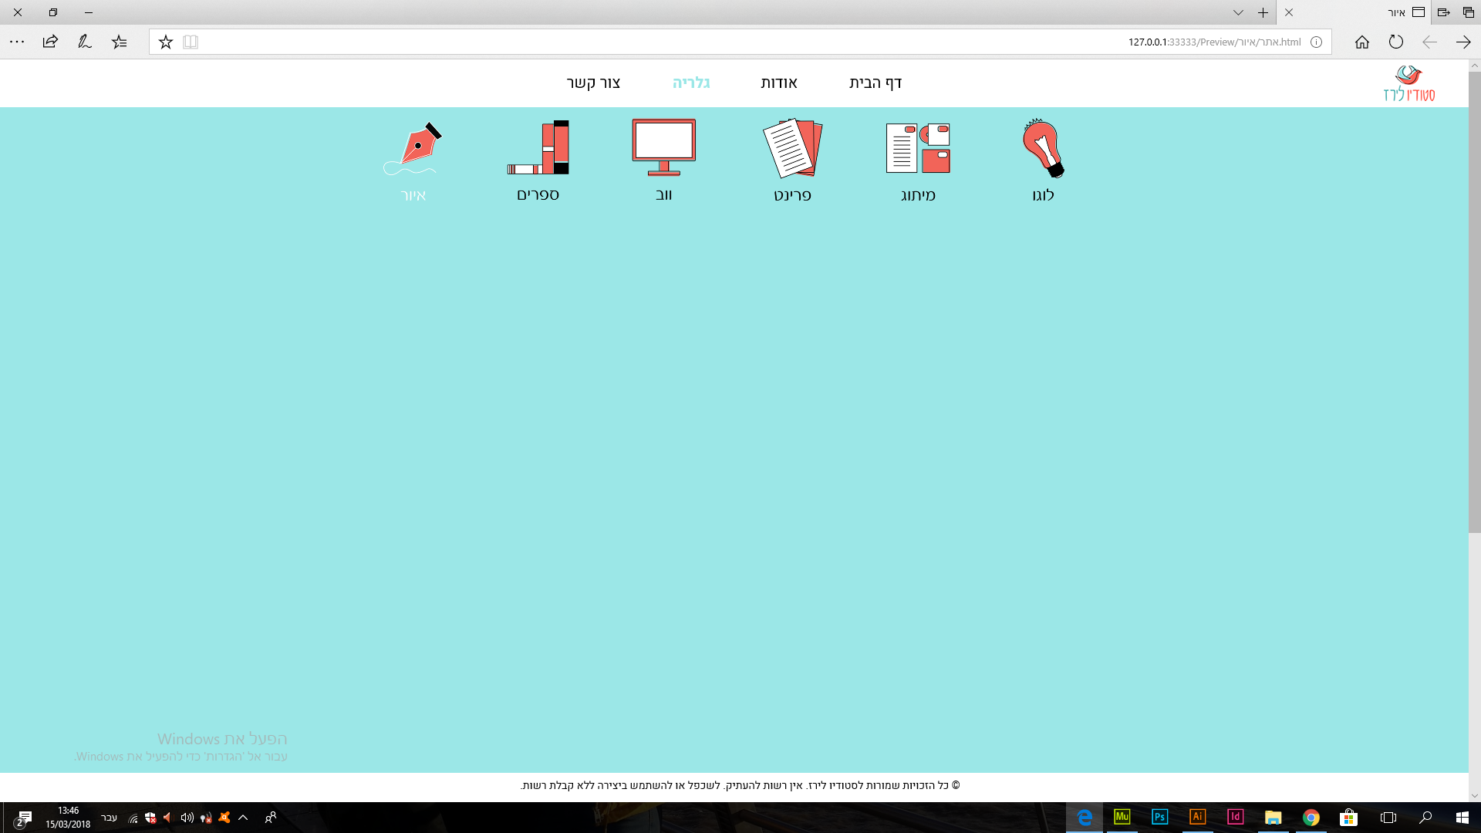Click the vertical page scrollbar

(1474, 309)
